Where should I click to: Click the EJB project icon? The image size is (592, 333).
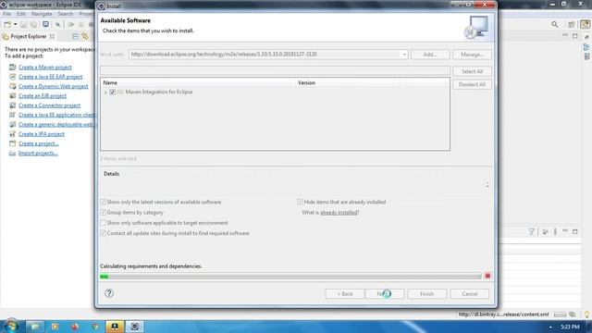[x=12, y=96]
